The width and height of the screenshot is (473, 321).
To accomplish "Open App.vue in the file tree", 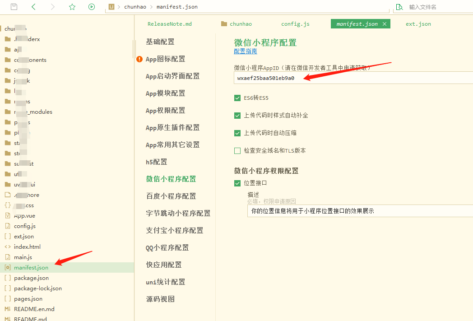I will coord(24,216).
